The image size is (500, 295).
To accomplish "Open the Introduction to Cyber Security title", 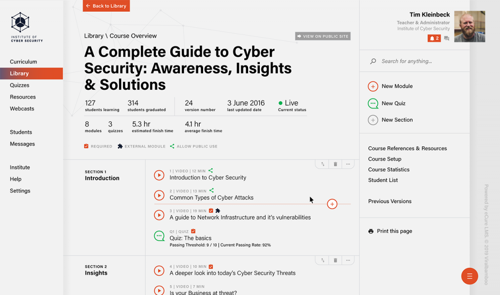I will 208,178.
